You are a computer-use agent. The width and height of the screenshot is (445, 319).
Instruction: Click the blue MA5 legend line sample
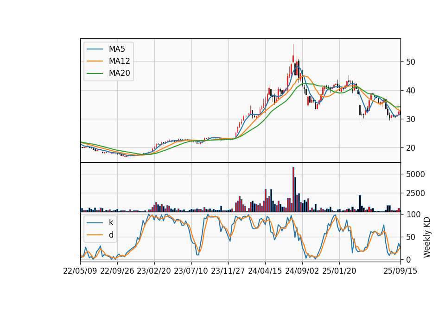click(95, 49)
